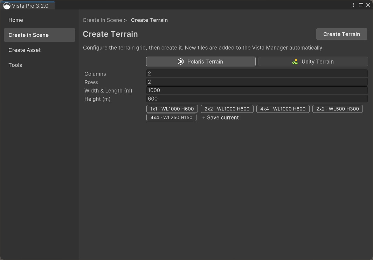Click + Save current preset
The height and width of the screenshot is (260, 373).
pyautogui.click(x=220, y=117)
